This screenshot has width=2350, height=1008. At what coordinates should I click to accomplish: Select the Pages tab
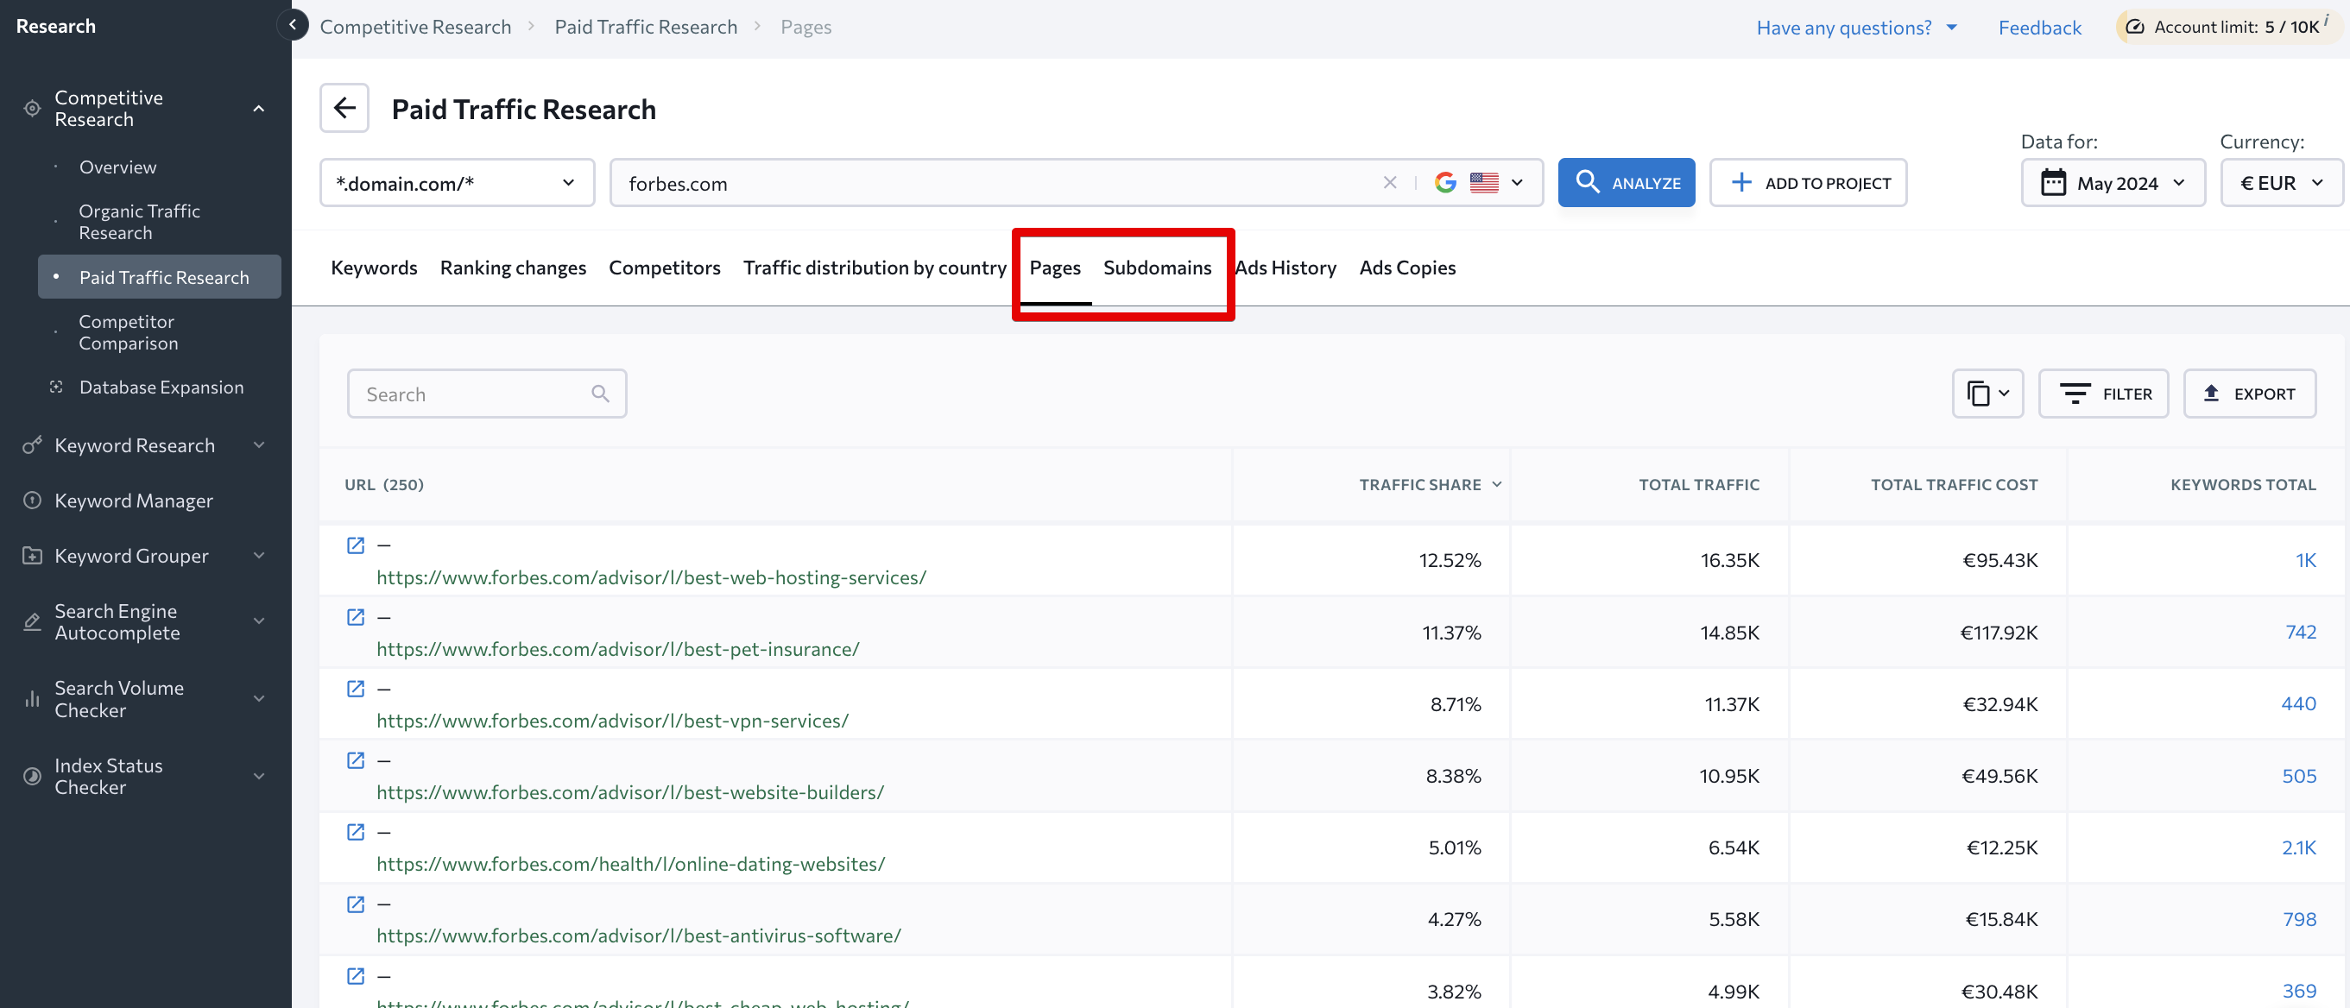(1055, 268)
